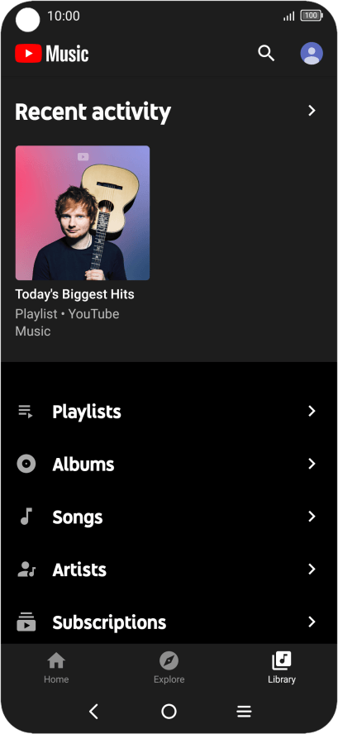This screenshot has height=734, width=338.
Task: Expand the Albums row chevron
Action: pyautogui.click(x=312, y=464)
